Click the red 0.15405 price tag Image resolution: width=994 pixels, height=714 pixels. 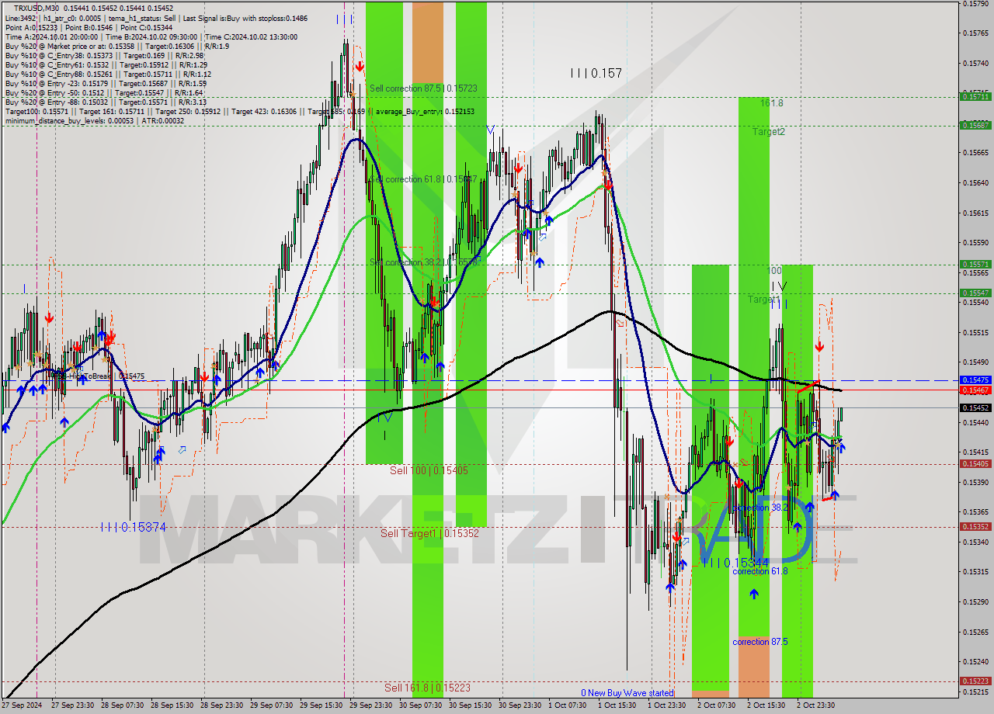(975, 464)
